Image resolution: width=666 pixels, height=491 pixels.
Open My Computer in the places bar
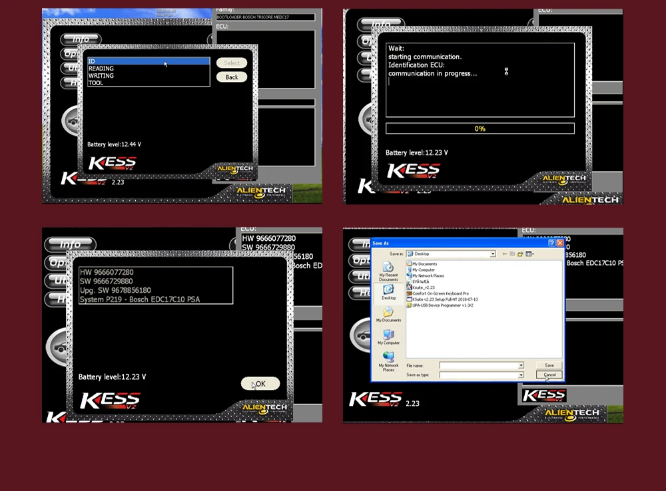pos(388,337)
